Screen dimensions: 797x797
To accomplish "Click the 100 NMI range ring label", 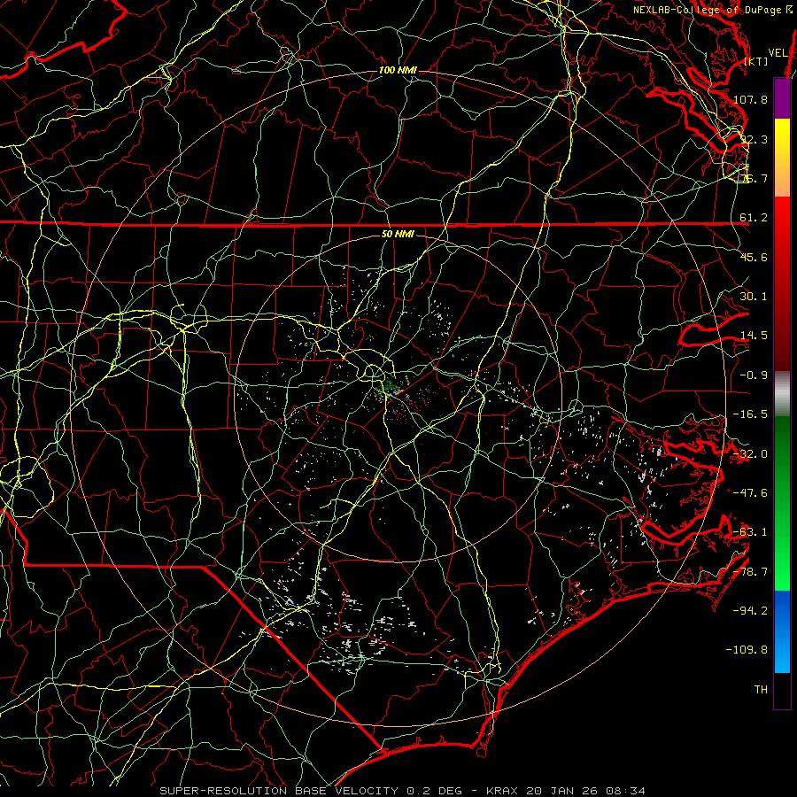I will point(398,70).
